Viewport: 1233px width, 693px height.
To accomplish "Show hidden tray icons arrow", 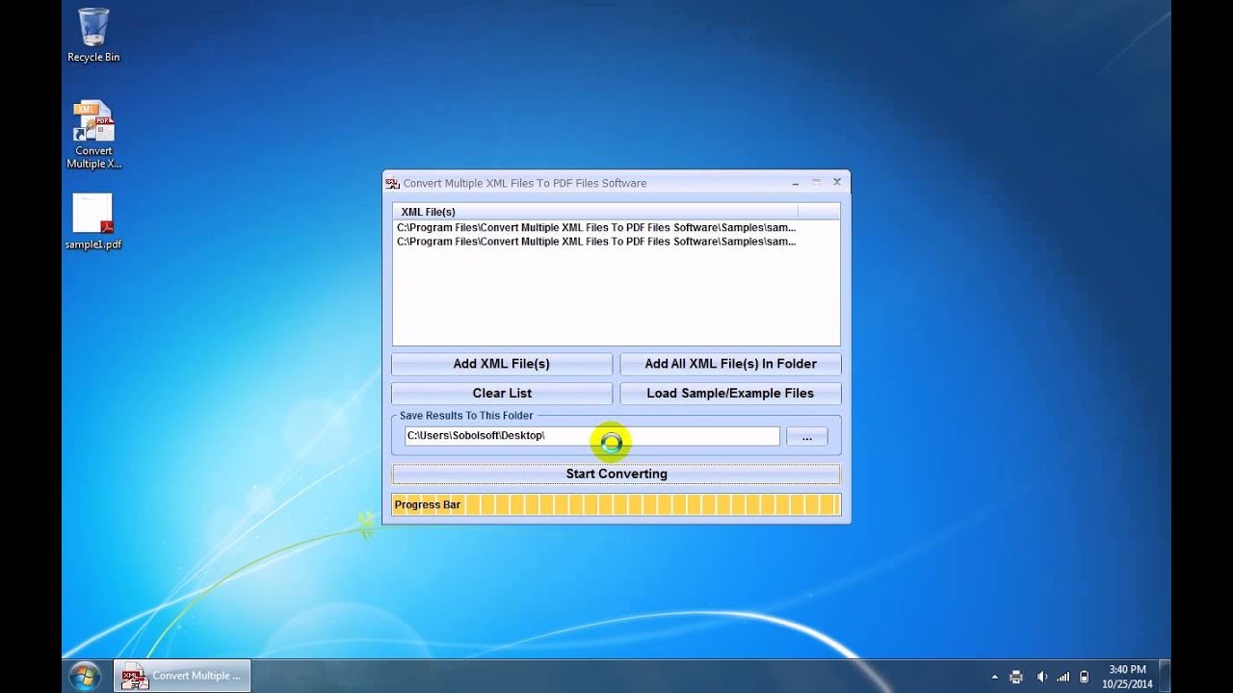I will coord(994,677).
